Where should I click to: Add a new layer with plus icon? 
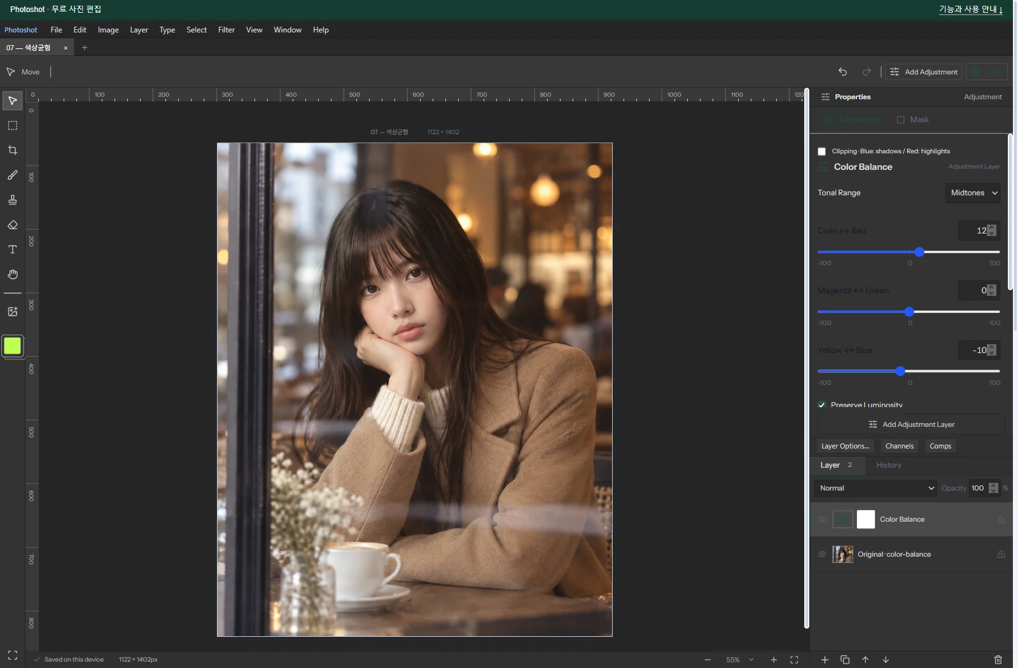point(825,660)
